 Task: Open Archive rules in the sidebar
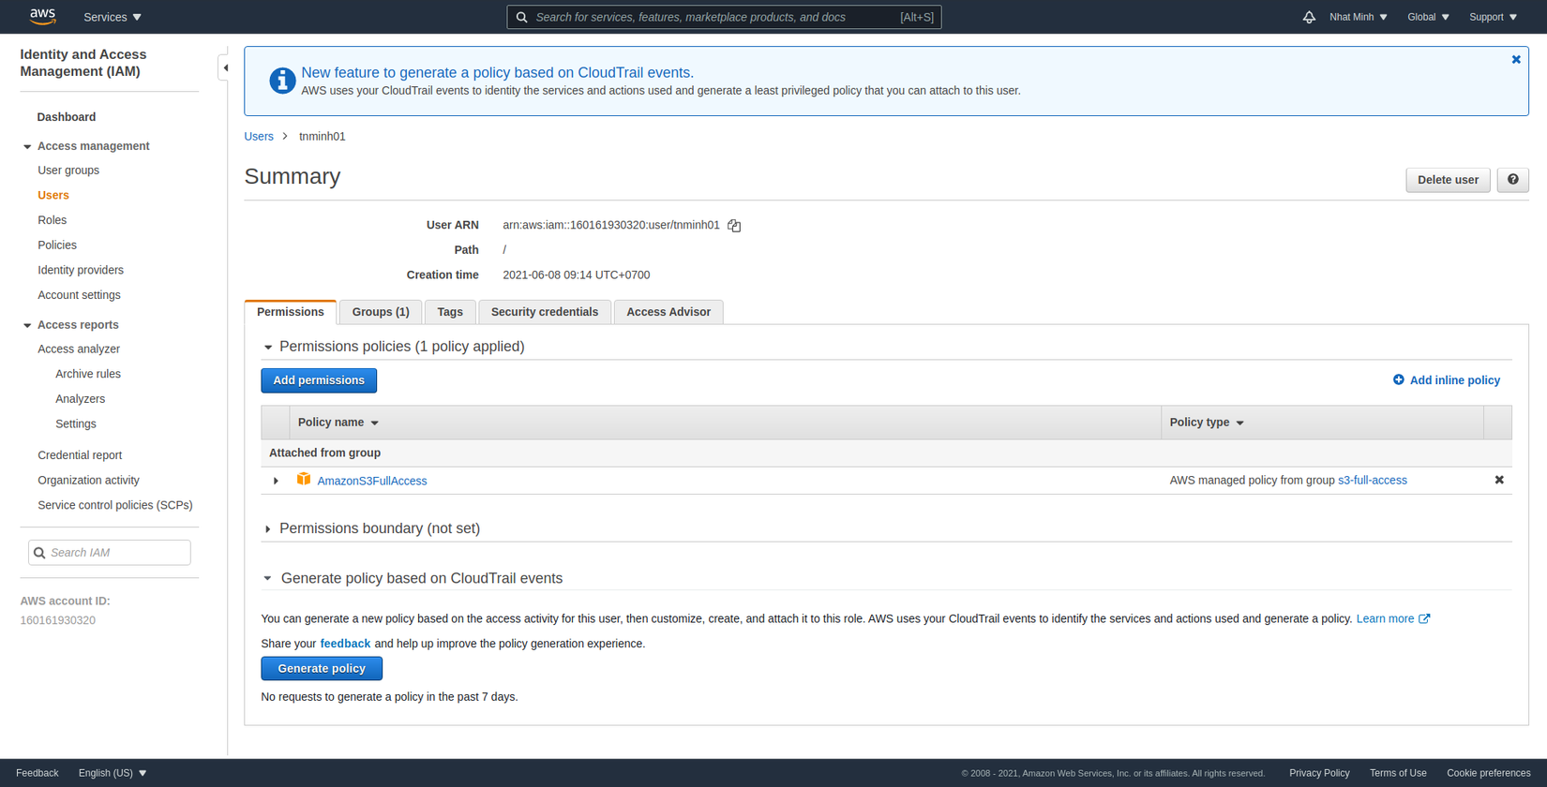point(88,374)
